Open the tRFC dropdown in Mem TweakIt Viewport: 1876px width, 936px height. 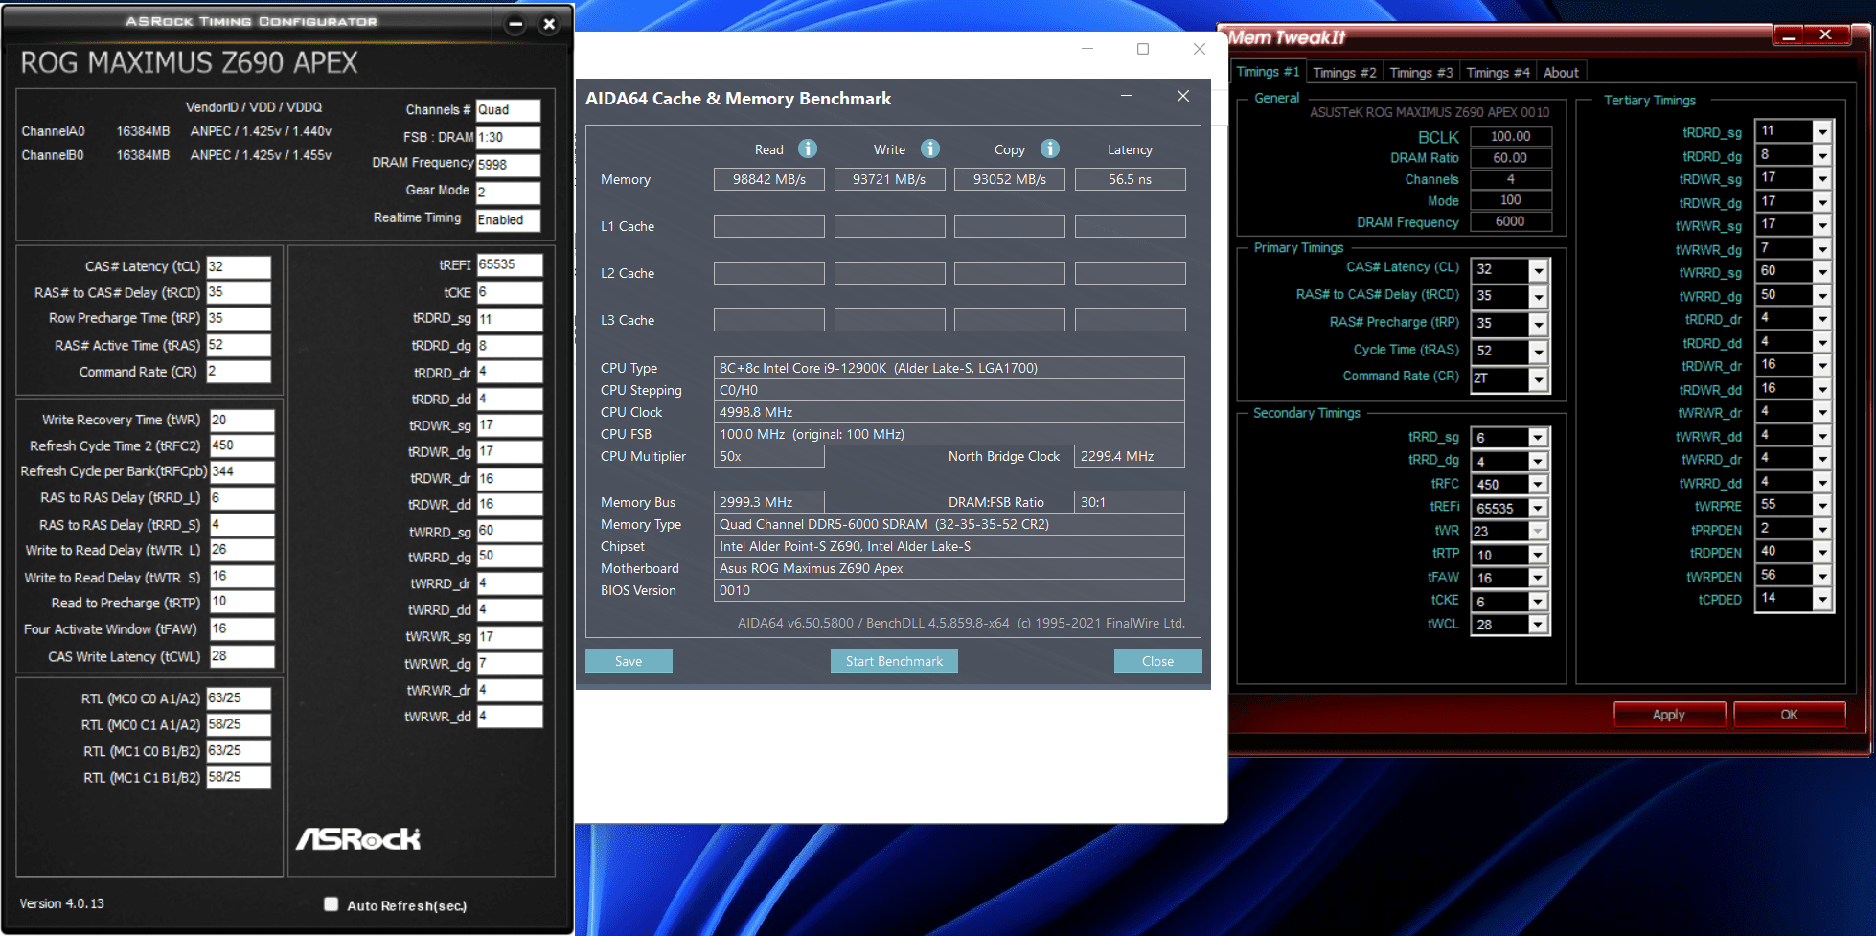1538,485
